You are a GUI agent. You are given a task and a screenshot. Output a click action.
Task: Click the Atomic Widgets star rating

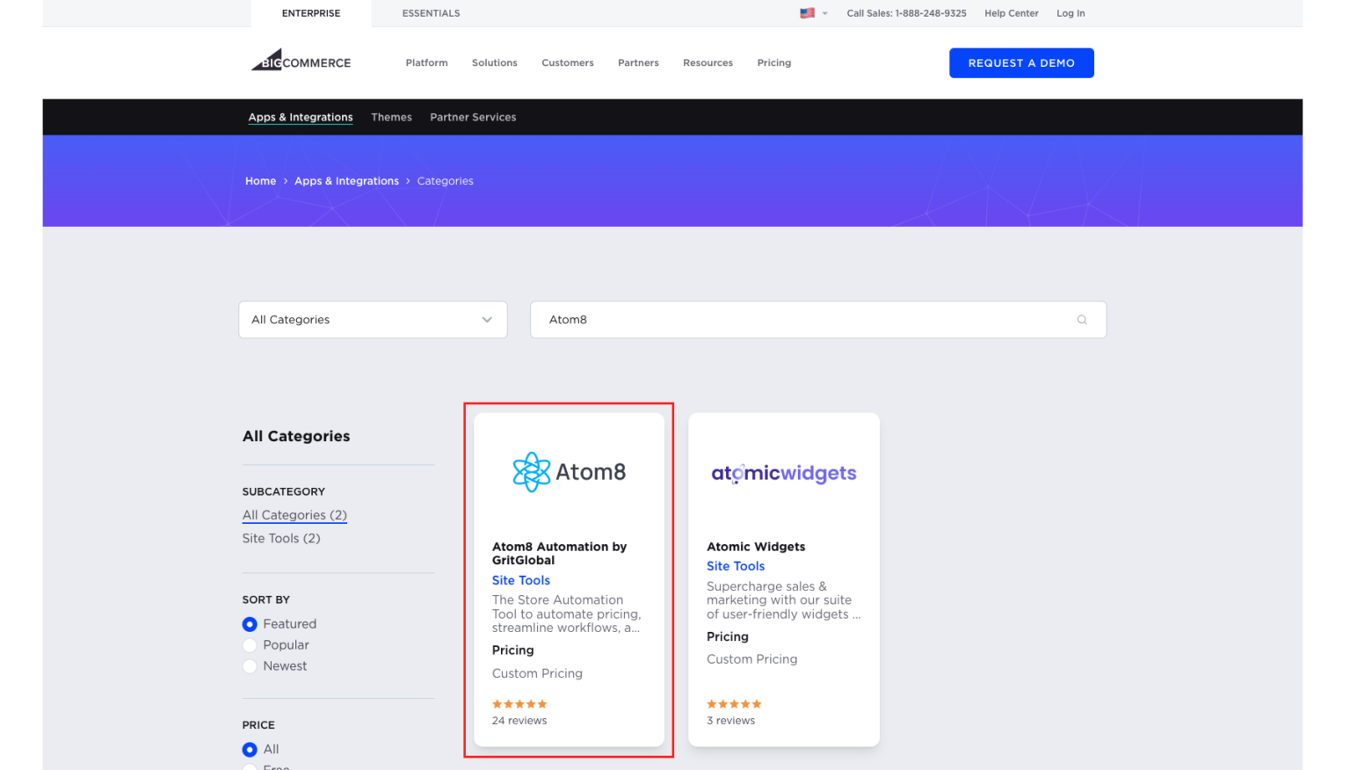click(734, 704)
